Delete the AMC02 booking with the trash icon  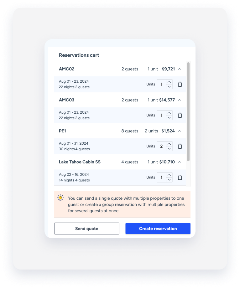pos(180,84)
